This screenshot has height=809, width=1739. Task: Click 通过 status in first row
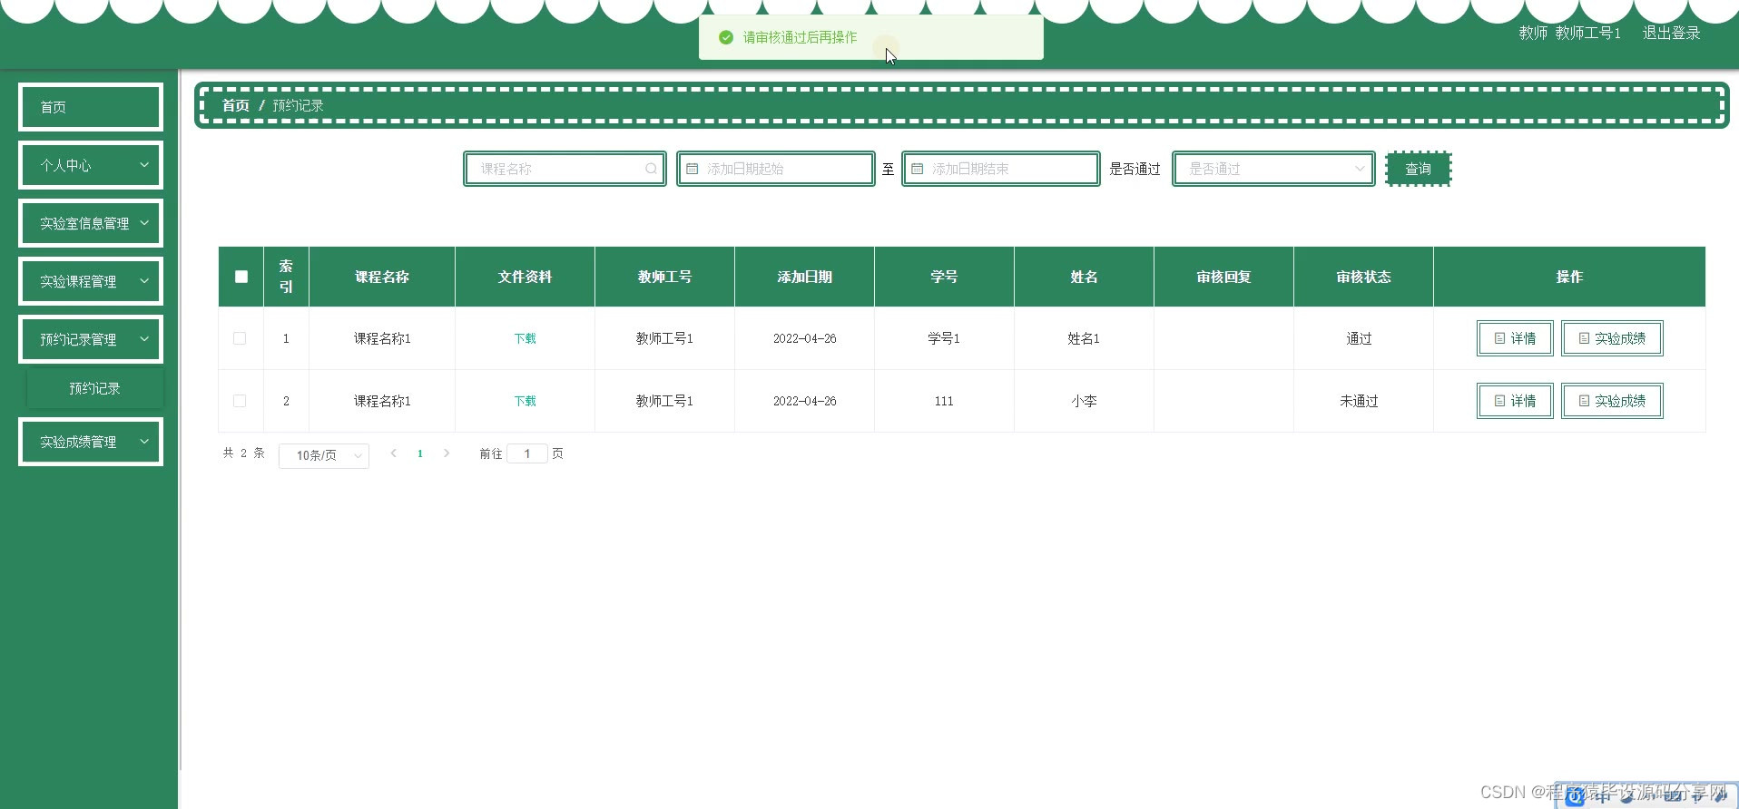1359,338
